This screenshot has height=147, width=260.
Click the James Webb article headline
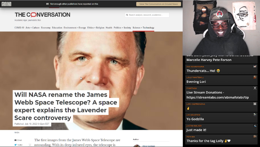pyautogui.click(x=66, y=106)
